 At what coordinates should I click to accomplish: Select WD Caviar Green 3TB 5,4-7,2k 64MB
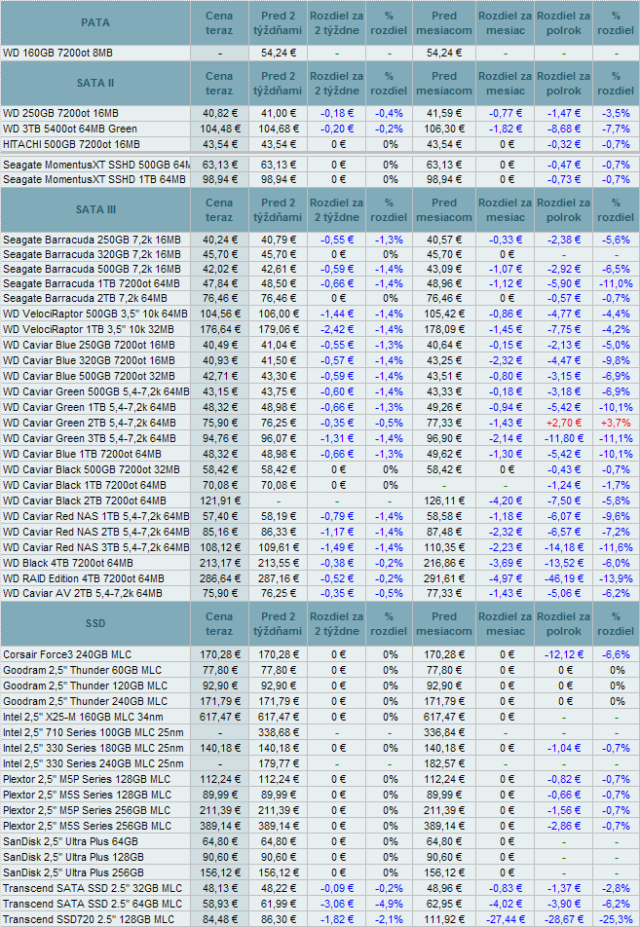90,438
